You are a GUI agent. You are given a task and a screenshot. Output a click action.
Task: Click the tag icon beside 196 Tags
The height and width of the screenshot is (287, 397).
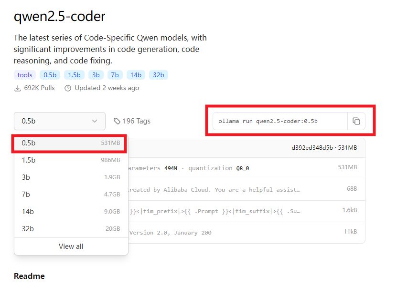117,121
